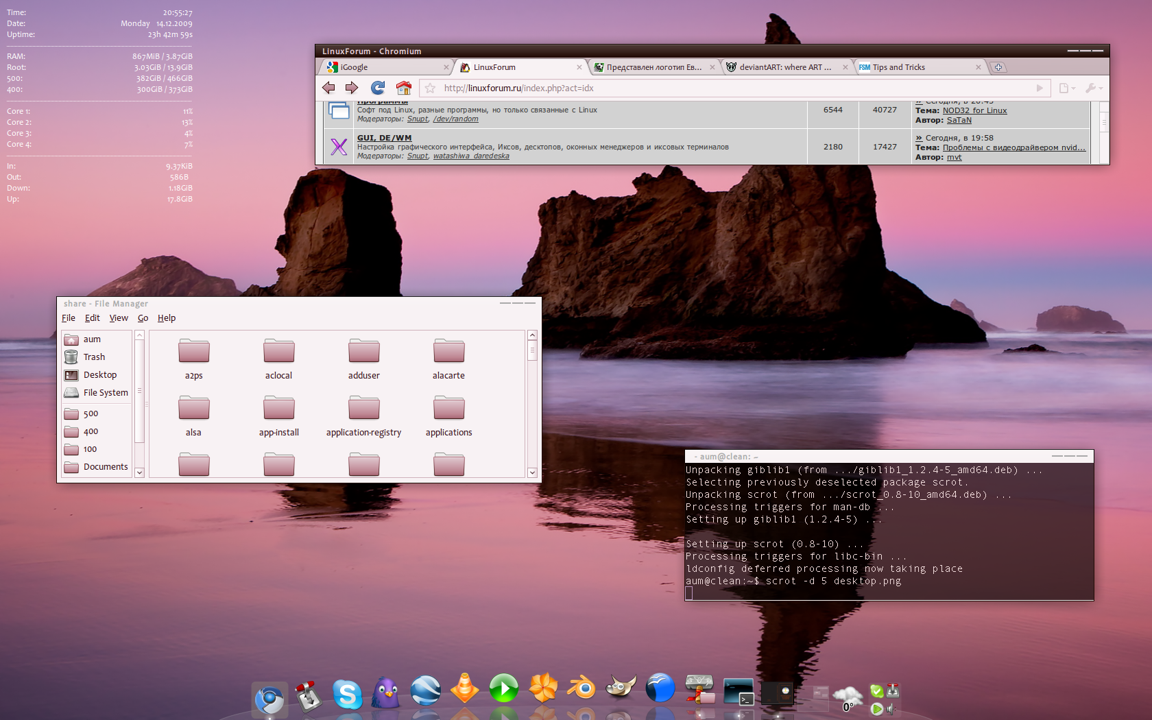1152x720 pixels.
Task: Open GIMP from the dock
Action: (621, 688)
